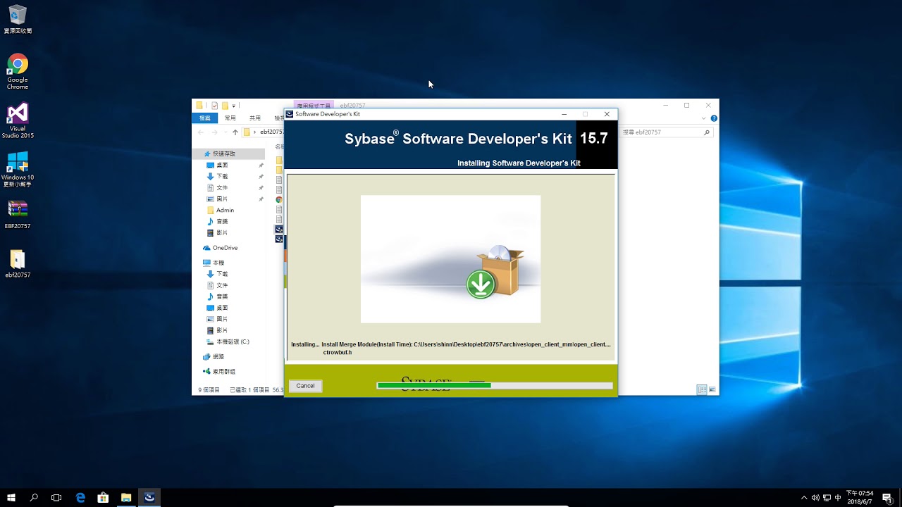The image size is (902, 507).
Task: Click the Explorer help question mark icon
Action: click(x=714, y=118)
